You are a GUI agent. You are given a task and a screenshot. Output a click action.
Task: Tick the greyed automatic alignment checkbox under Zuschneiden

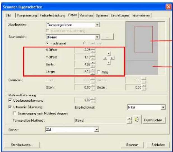[x=48, y=30]
